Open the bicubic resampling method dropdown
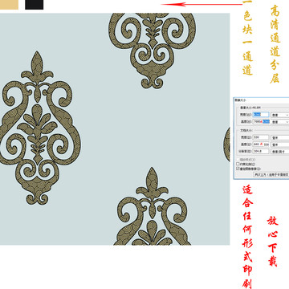The height and width of the screenshot is (289, 289). [271, 174]
